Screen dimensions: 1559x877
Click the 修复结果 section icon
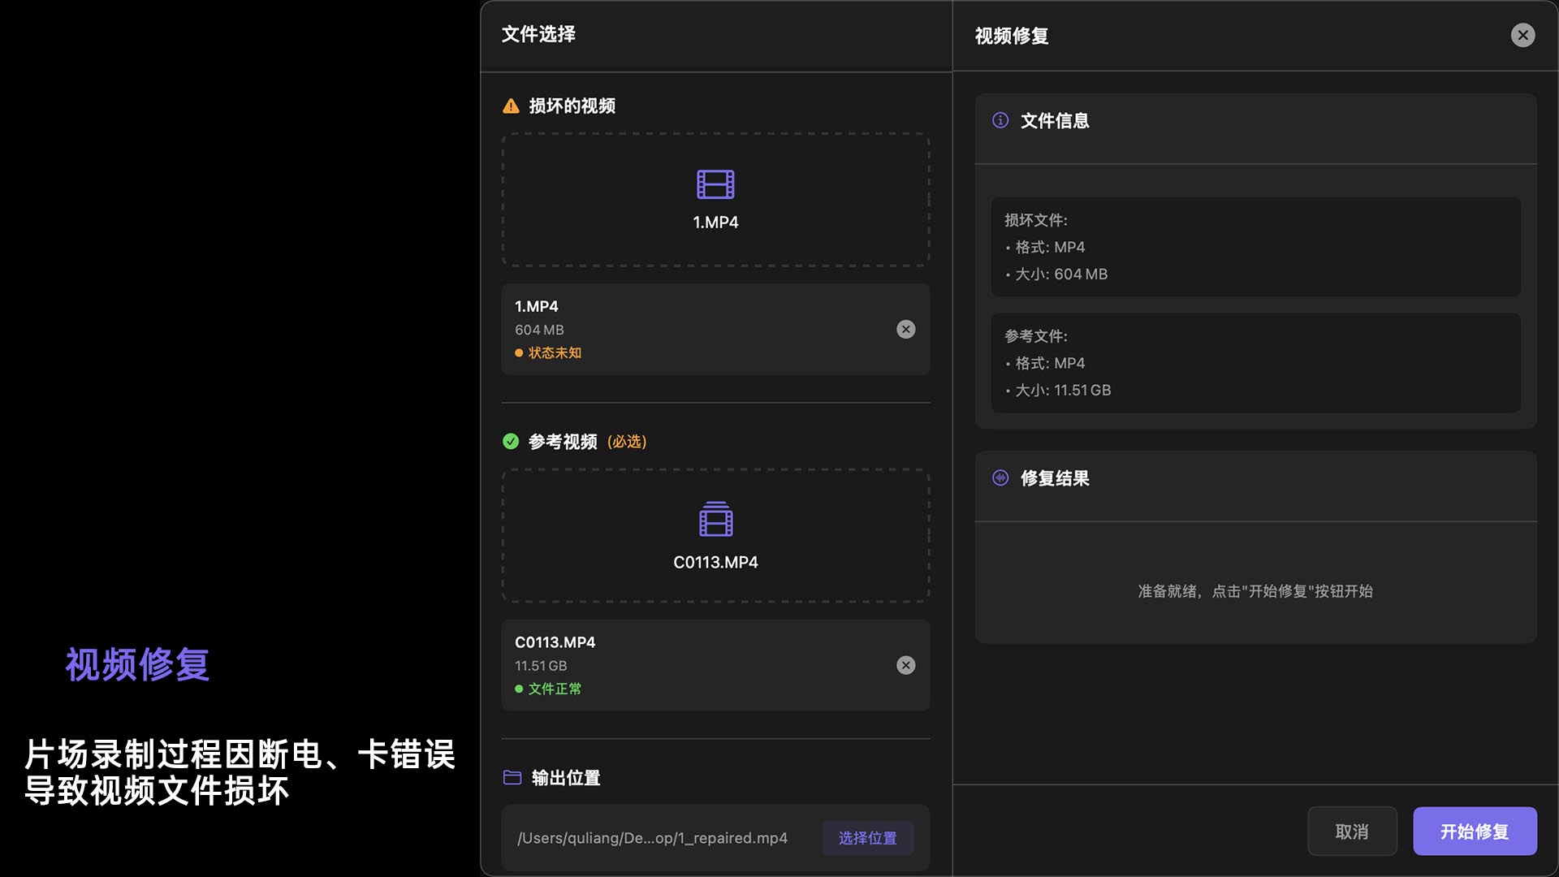1001,478
